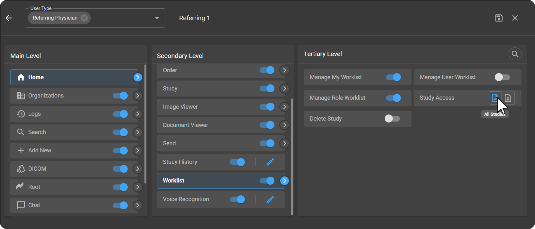Click the Document Viewer label
This screenshot has width=535, height=229.
coord(185,125)
